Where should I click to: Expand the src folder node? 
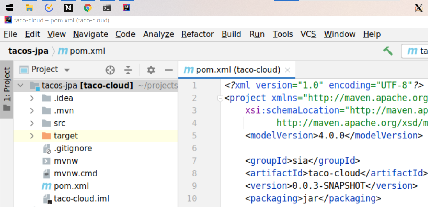(32, 123)
